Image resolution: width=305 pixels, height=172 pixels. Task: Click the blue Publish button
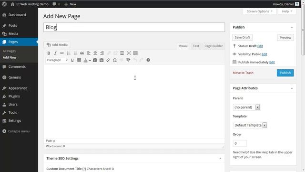pyautogui.click(x=285, y=73)
